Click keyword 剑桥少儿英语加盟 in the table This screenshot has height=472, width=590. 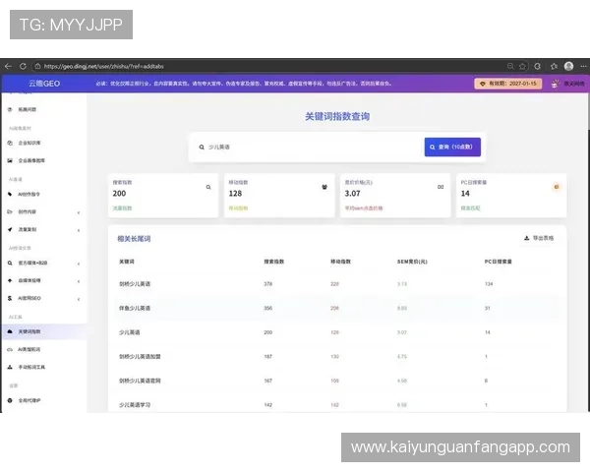pyautogui.click(x=140, y=357)
